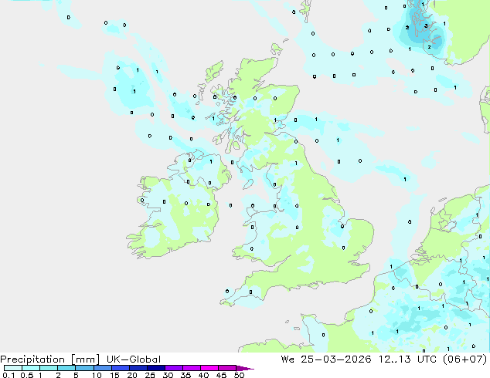This screenshot has width=490, height=378.
Task: Choose the 15–20 mm legend swatch
Action: point(120,368)
